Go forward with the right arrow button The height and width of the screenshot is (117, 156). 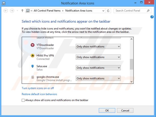pyautogui.click(x=12, y=11)
